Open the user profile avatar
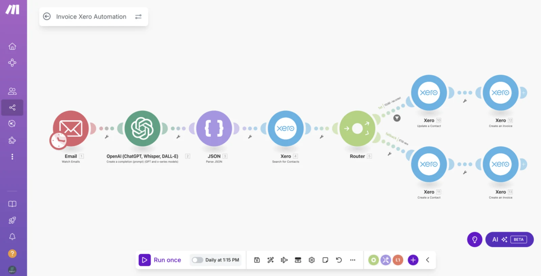Image resolution: width=541 pixels, height=276 pixels. [x=12, y=270]
